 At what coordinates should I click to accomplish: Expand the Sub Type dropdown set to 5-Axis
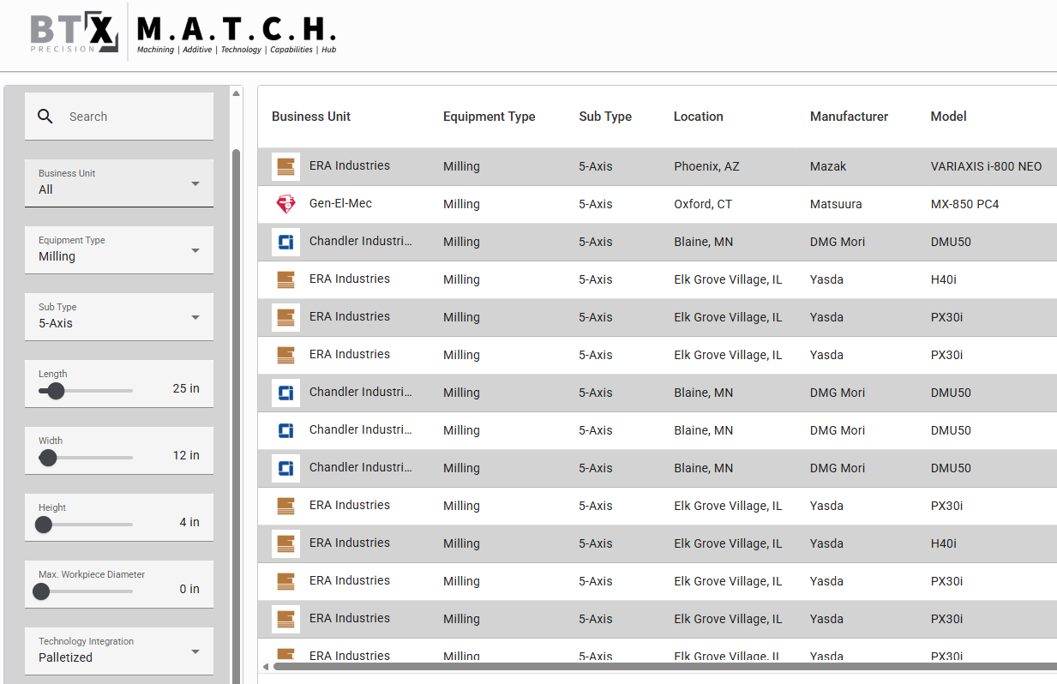click(x=118, y=316)
